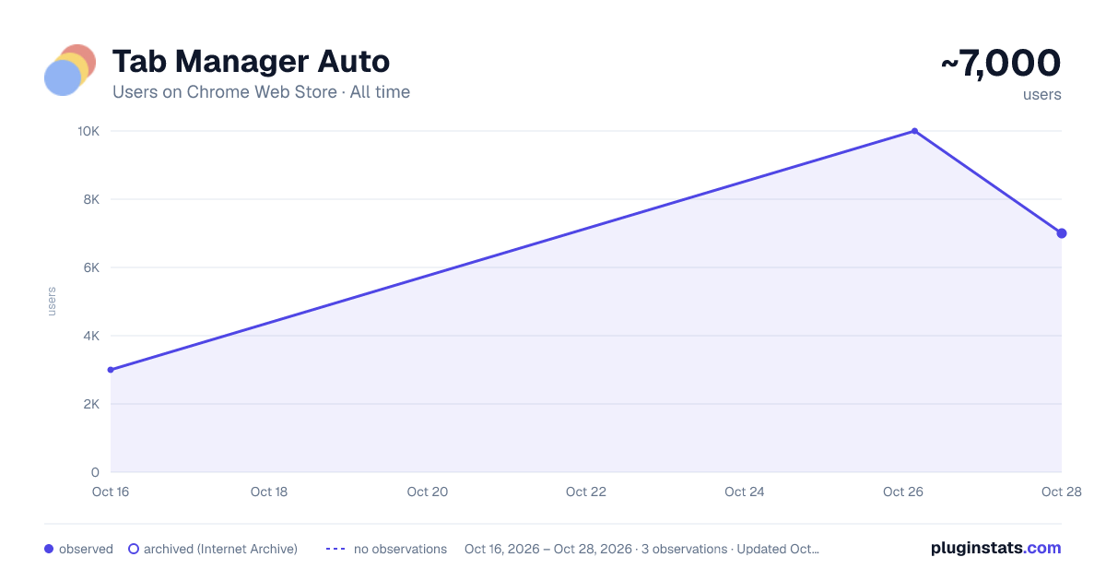Click the date range and observations text
Image resolution: width=1106 pixels, height=581 pixels.
tap(641, 549)
